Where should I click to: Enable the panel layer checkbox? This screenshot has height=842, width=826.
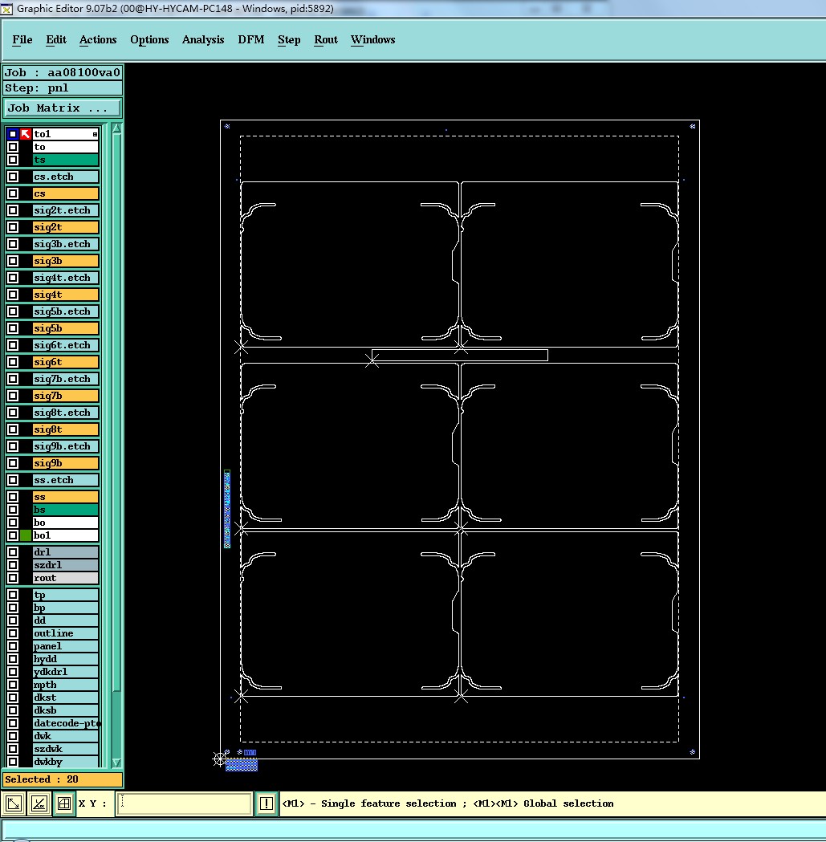click(13, 646)
